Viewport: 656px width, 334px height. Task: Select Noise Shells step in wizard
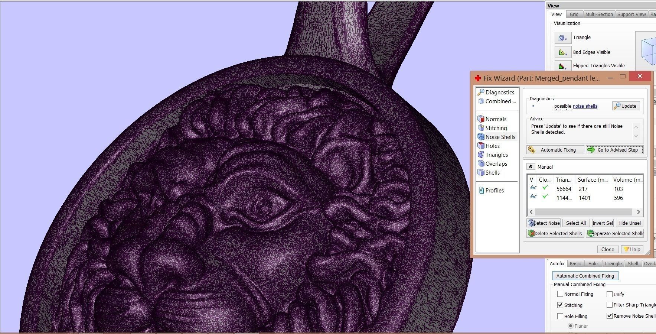(x=497, y=137)
